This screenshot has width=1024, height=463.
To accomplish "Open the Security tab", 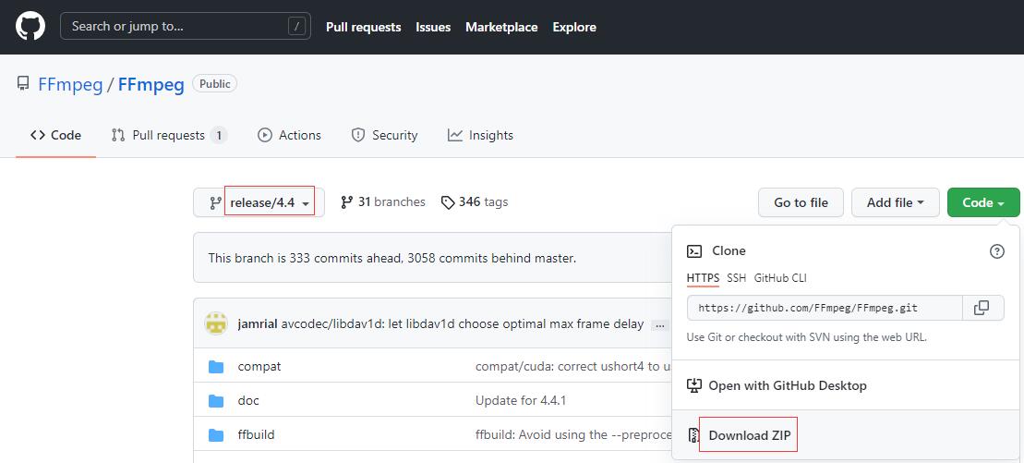I will click(x=384, y=135).
